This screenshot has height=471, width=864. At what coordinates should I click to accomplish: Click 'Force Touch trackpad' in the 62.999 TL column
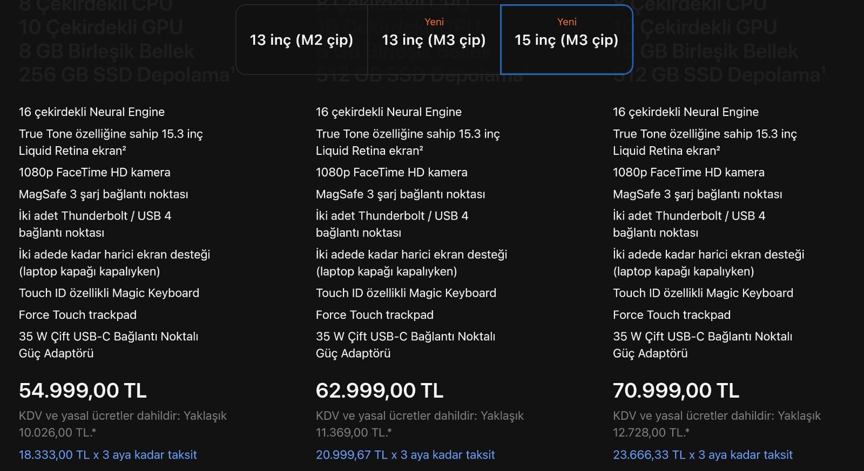coord(375,315)
